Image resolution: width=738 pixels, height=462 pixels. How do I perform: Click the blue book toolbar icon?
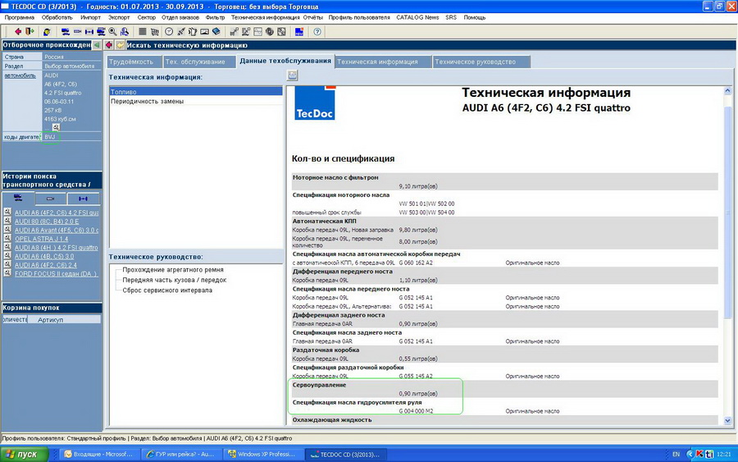[216, 31]
